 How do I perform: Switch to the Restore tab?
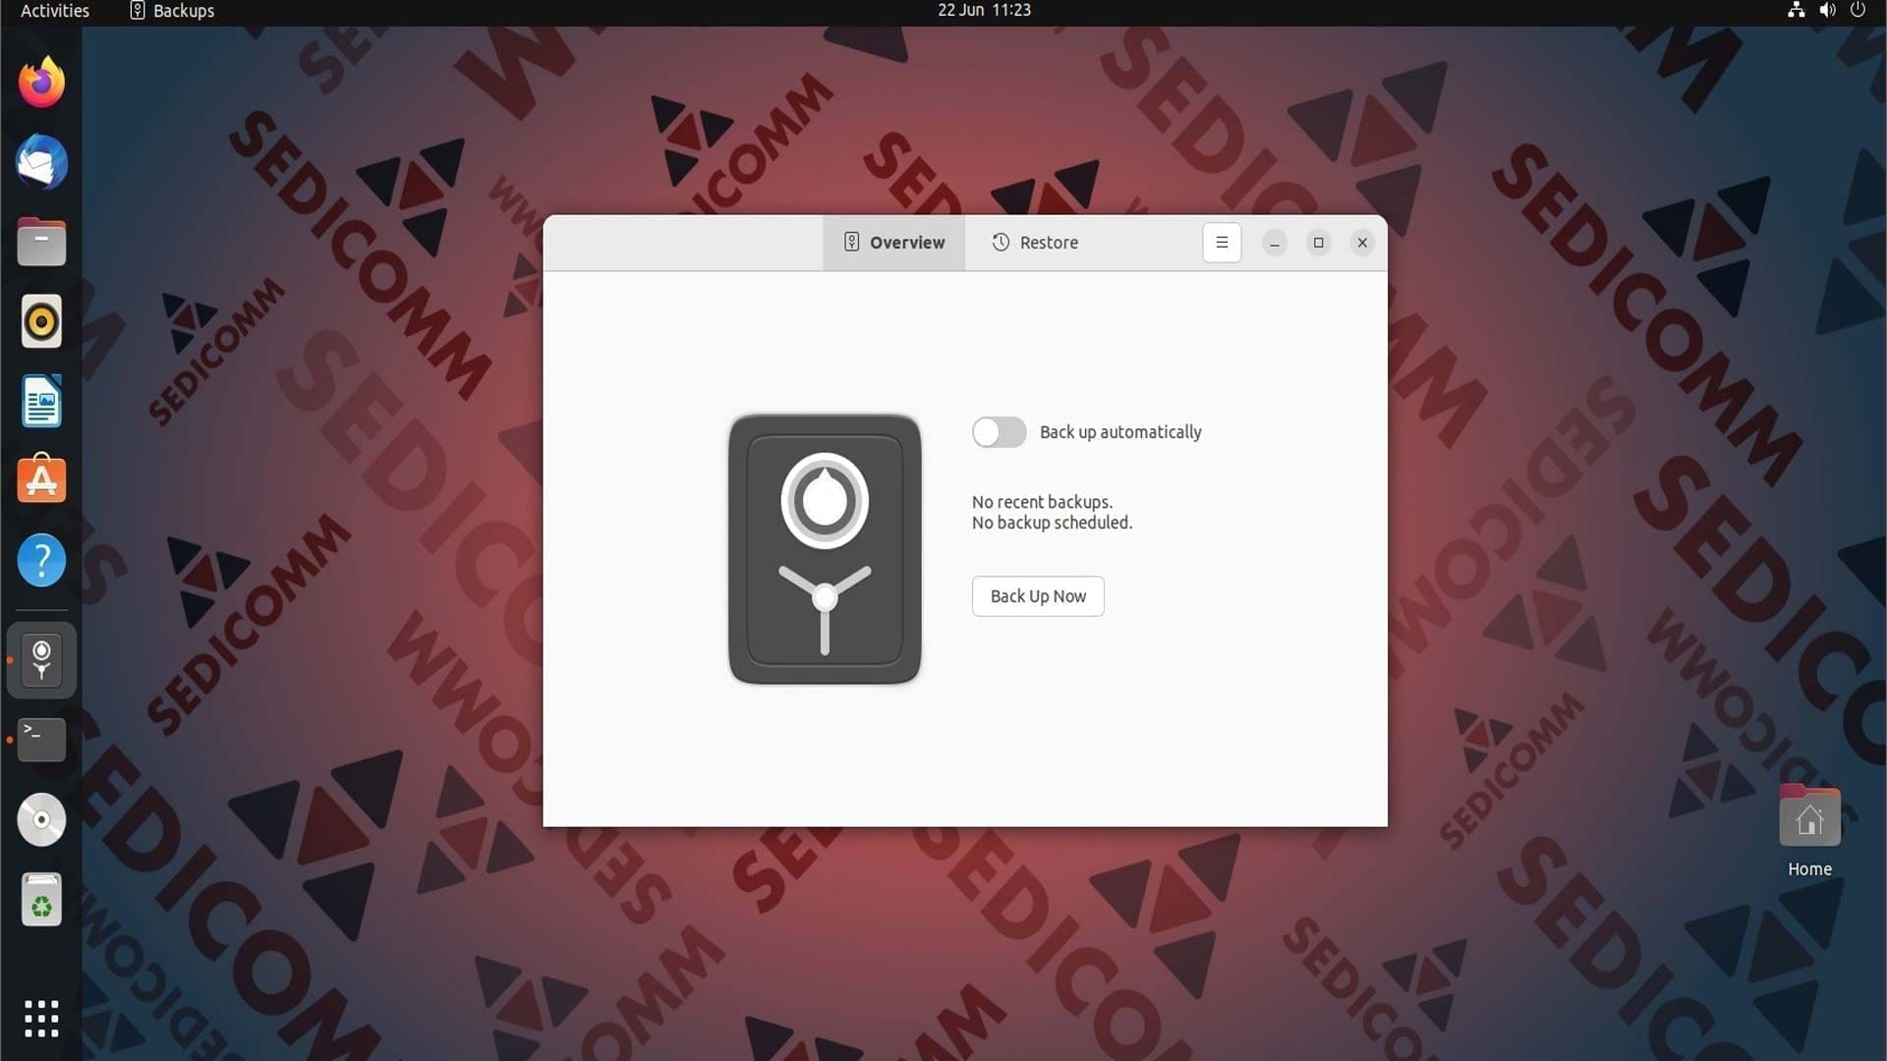pos(1035,243)
